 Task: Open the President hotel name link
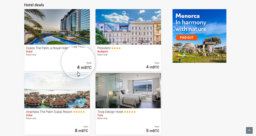pos(104,48)
